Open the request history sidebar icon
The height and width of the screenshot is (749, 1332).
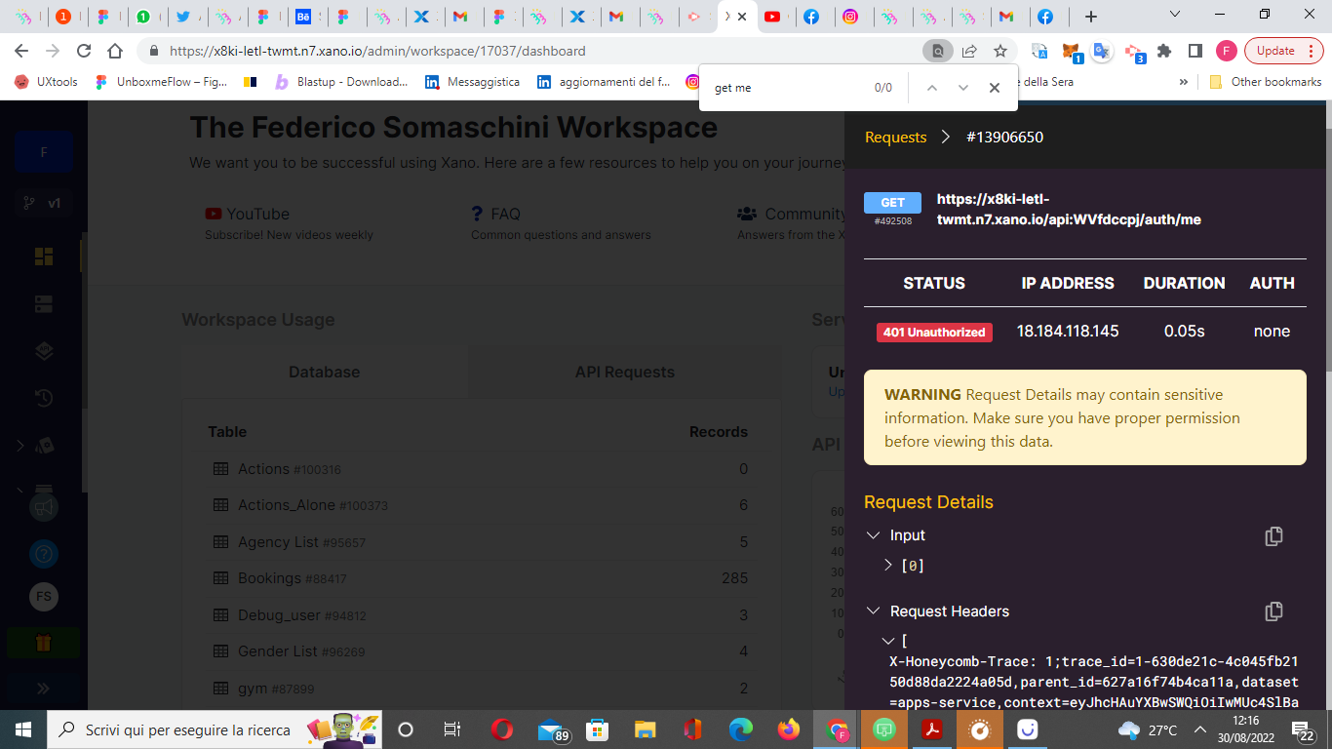44,398
